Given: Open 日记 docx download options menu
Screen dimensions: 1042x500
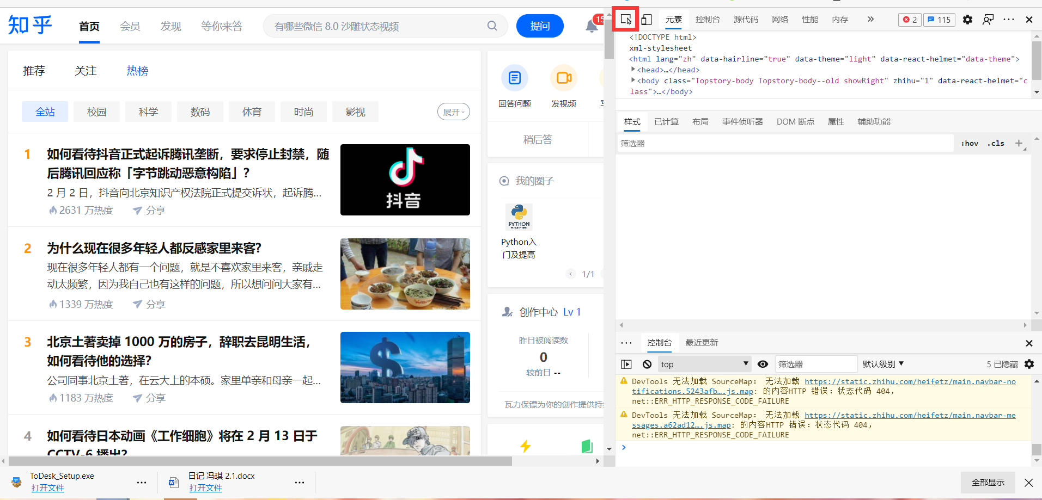Looking at the screenshot, I should click(300, 483).
